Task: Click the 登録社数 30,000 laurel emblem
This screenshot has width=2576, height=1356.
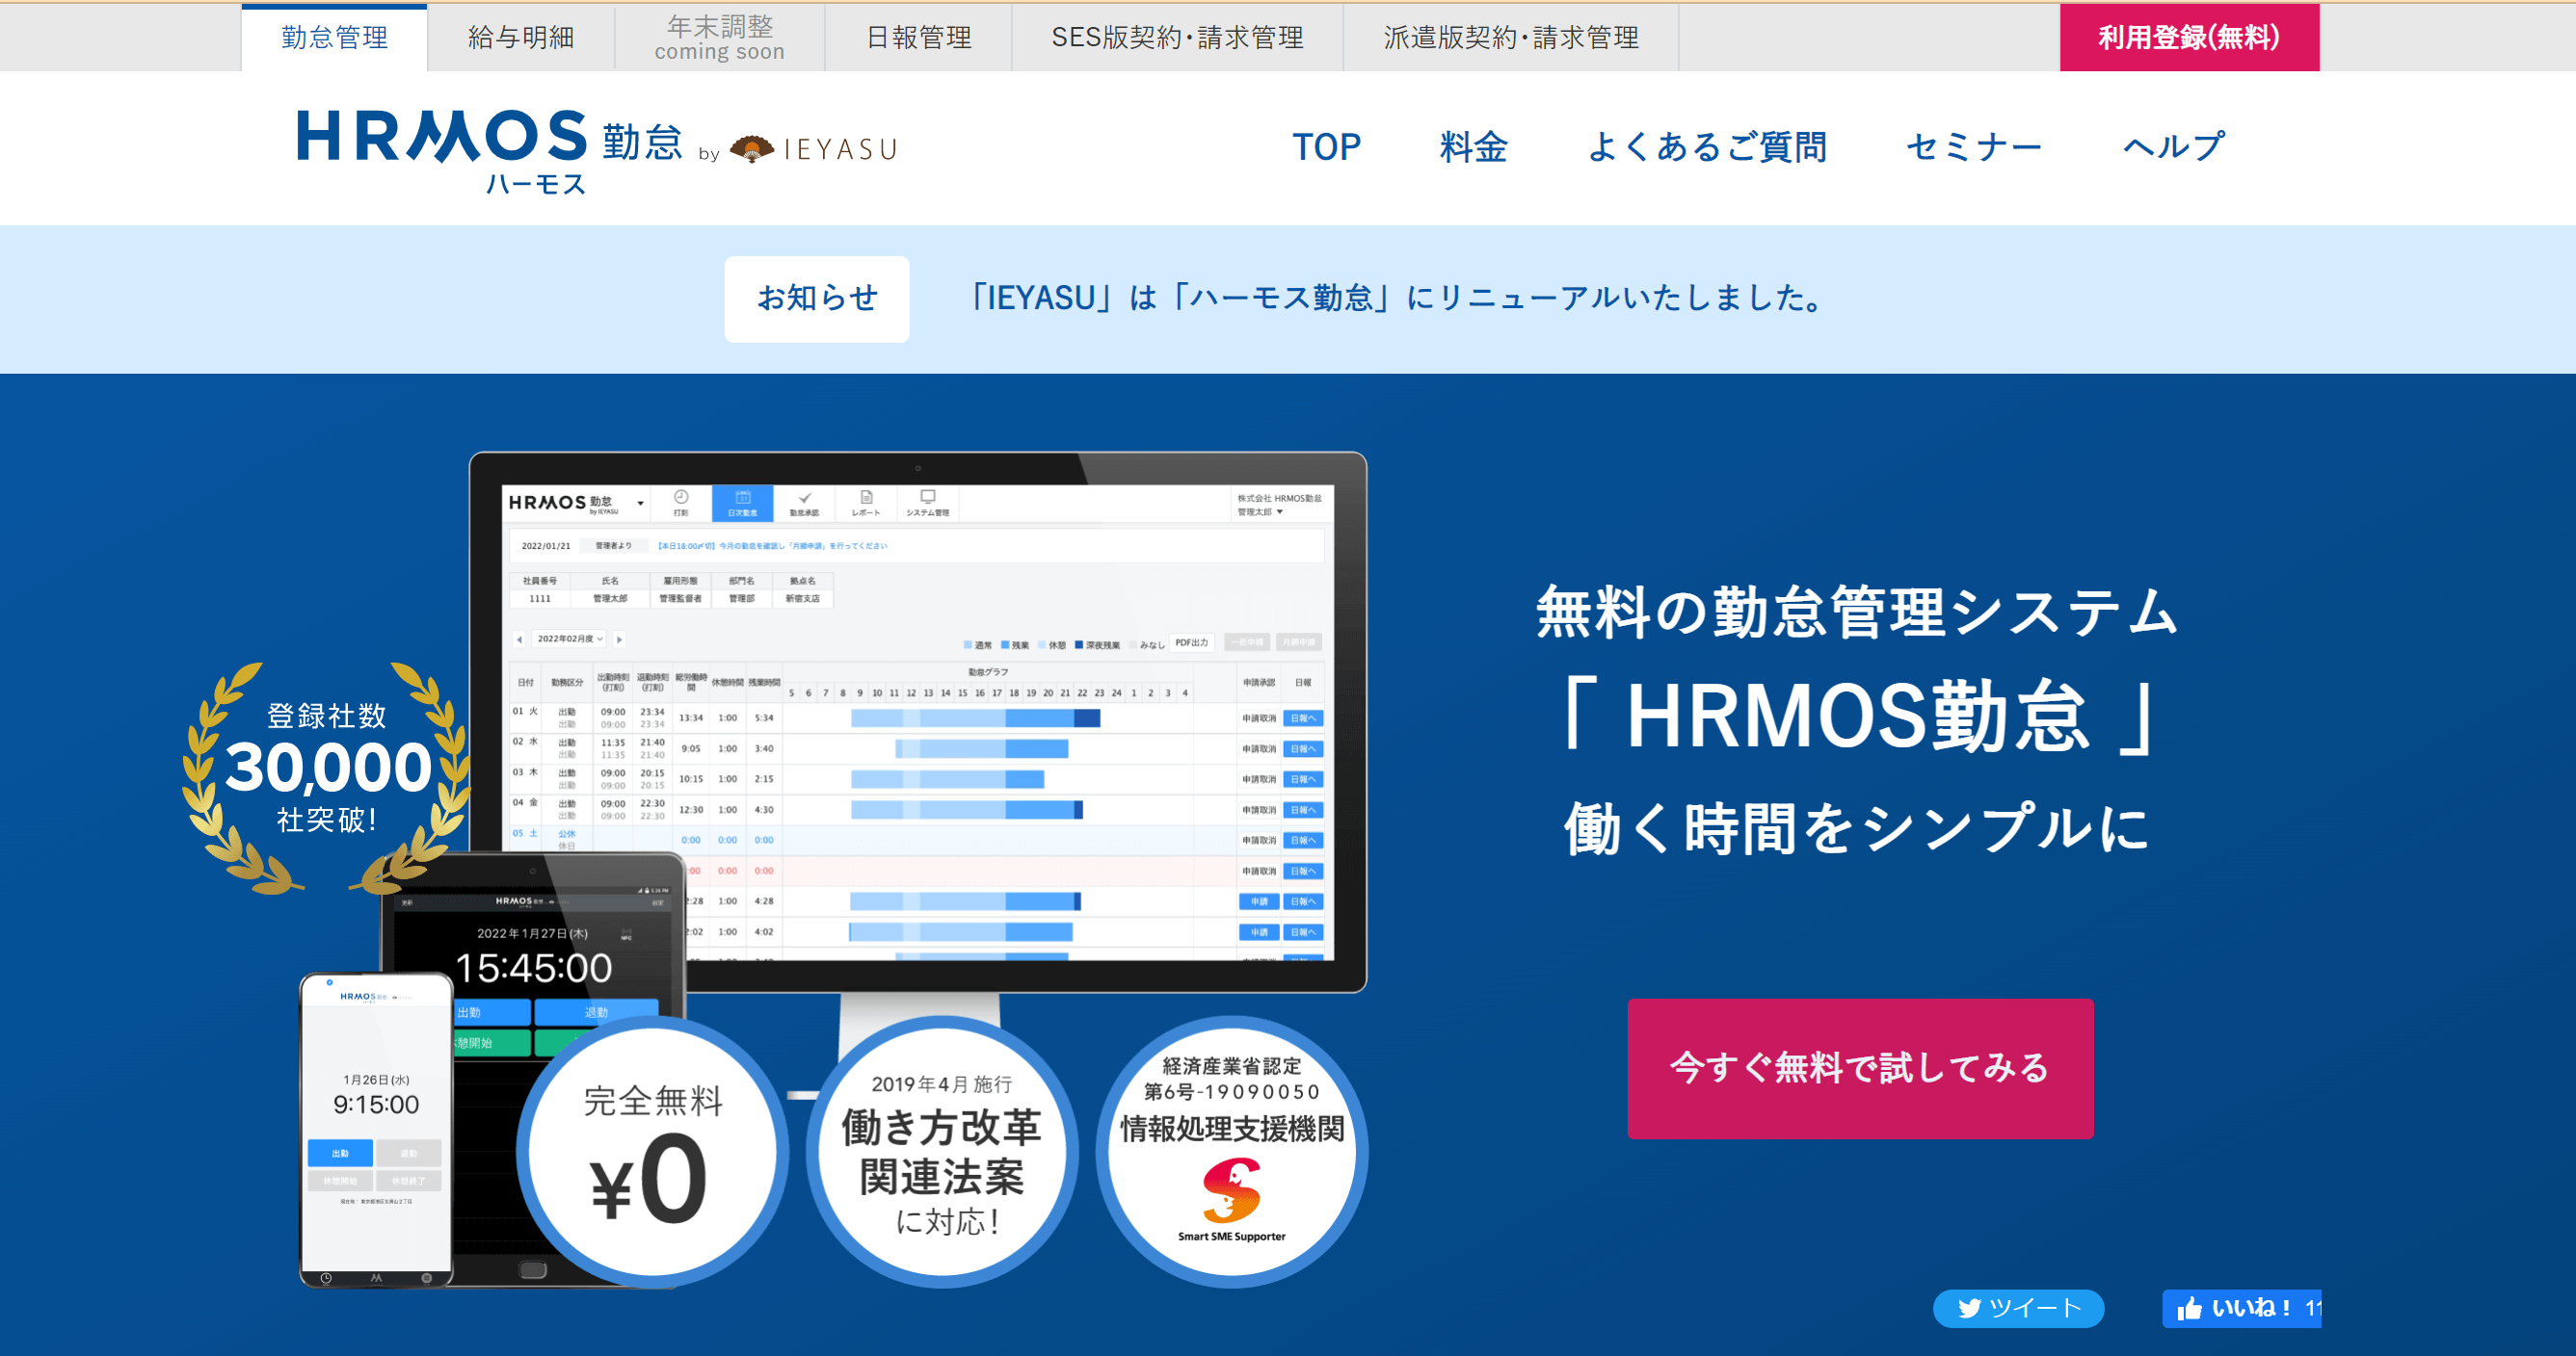Action: pyautogui.click(x=326, y=776)
